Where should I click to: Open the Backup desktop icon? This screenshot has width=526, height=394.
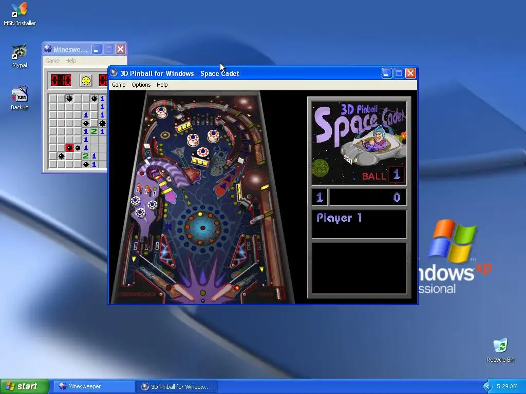(x=20, y=98)
